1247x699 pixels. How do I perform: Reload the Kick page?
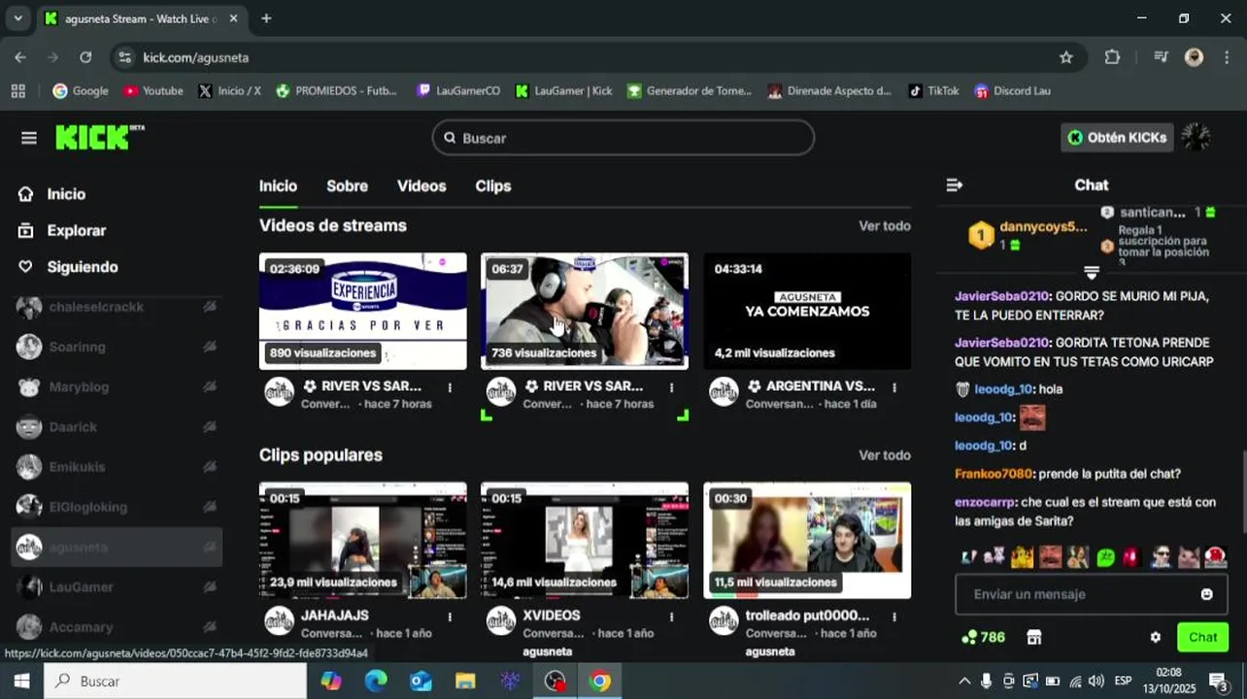click(x=85, y=57)
